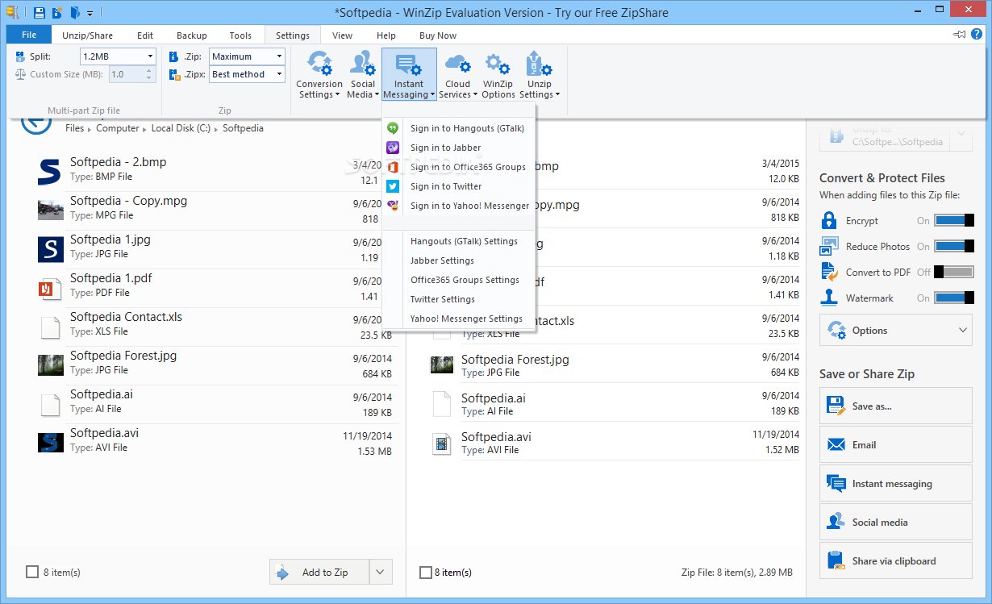Choose Sign in to Jabber
The height and width of the screenshot is (604, 992).
[458, 148]
